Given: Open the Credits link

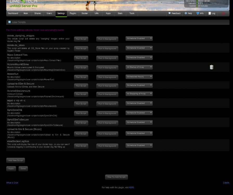Looking at the screenshot, I should point(226,183).
